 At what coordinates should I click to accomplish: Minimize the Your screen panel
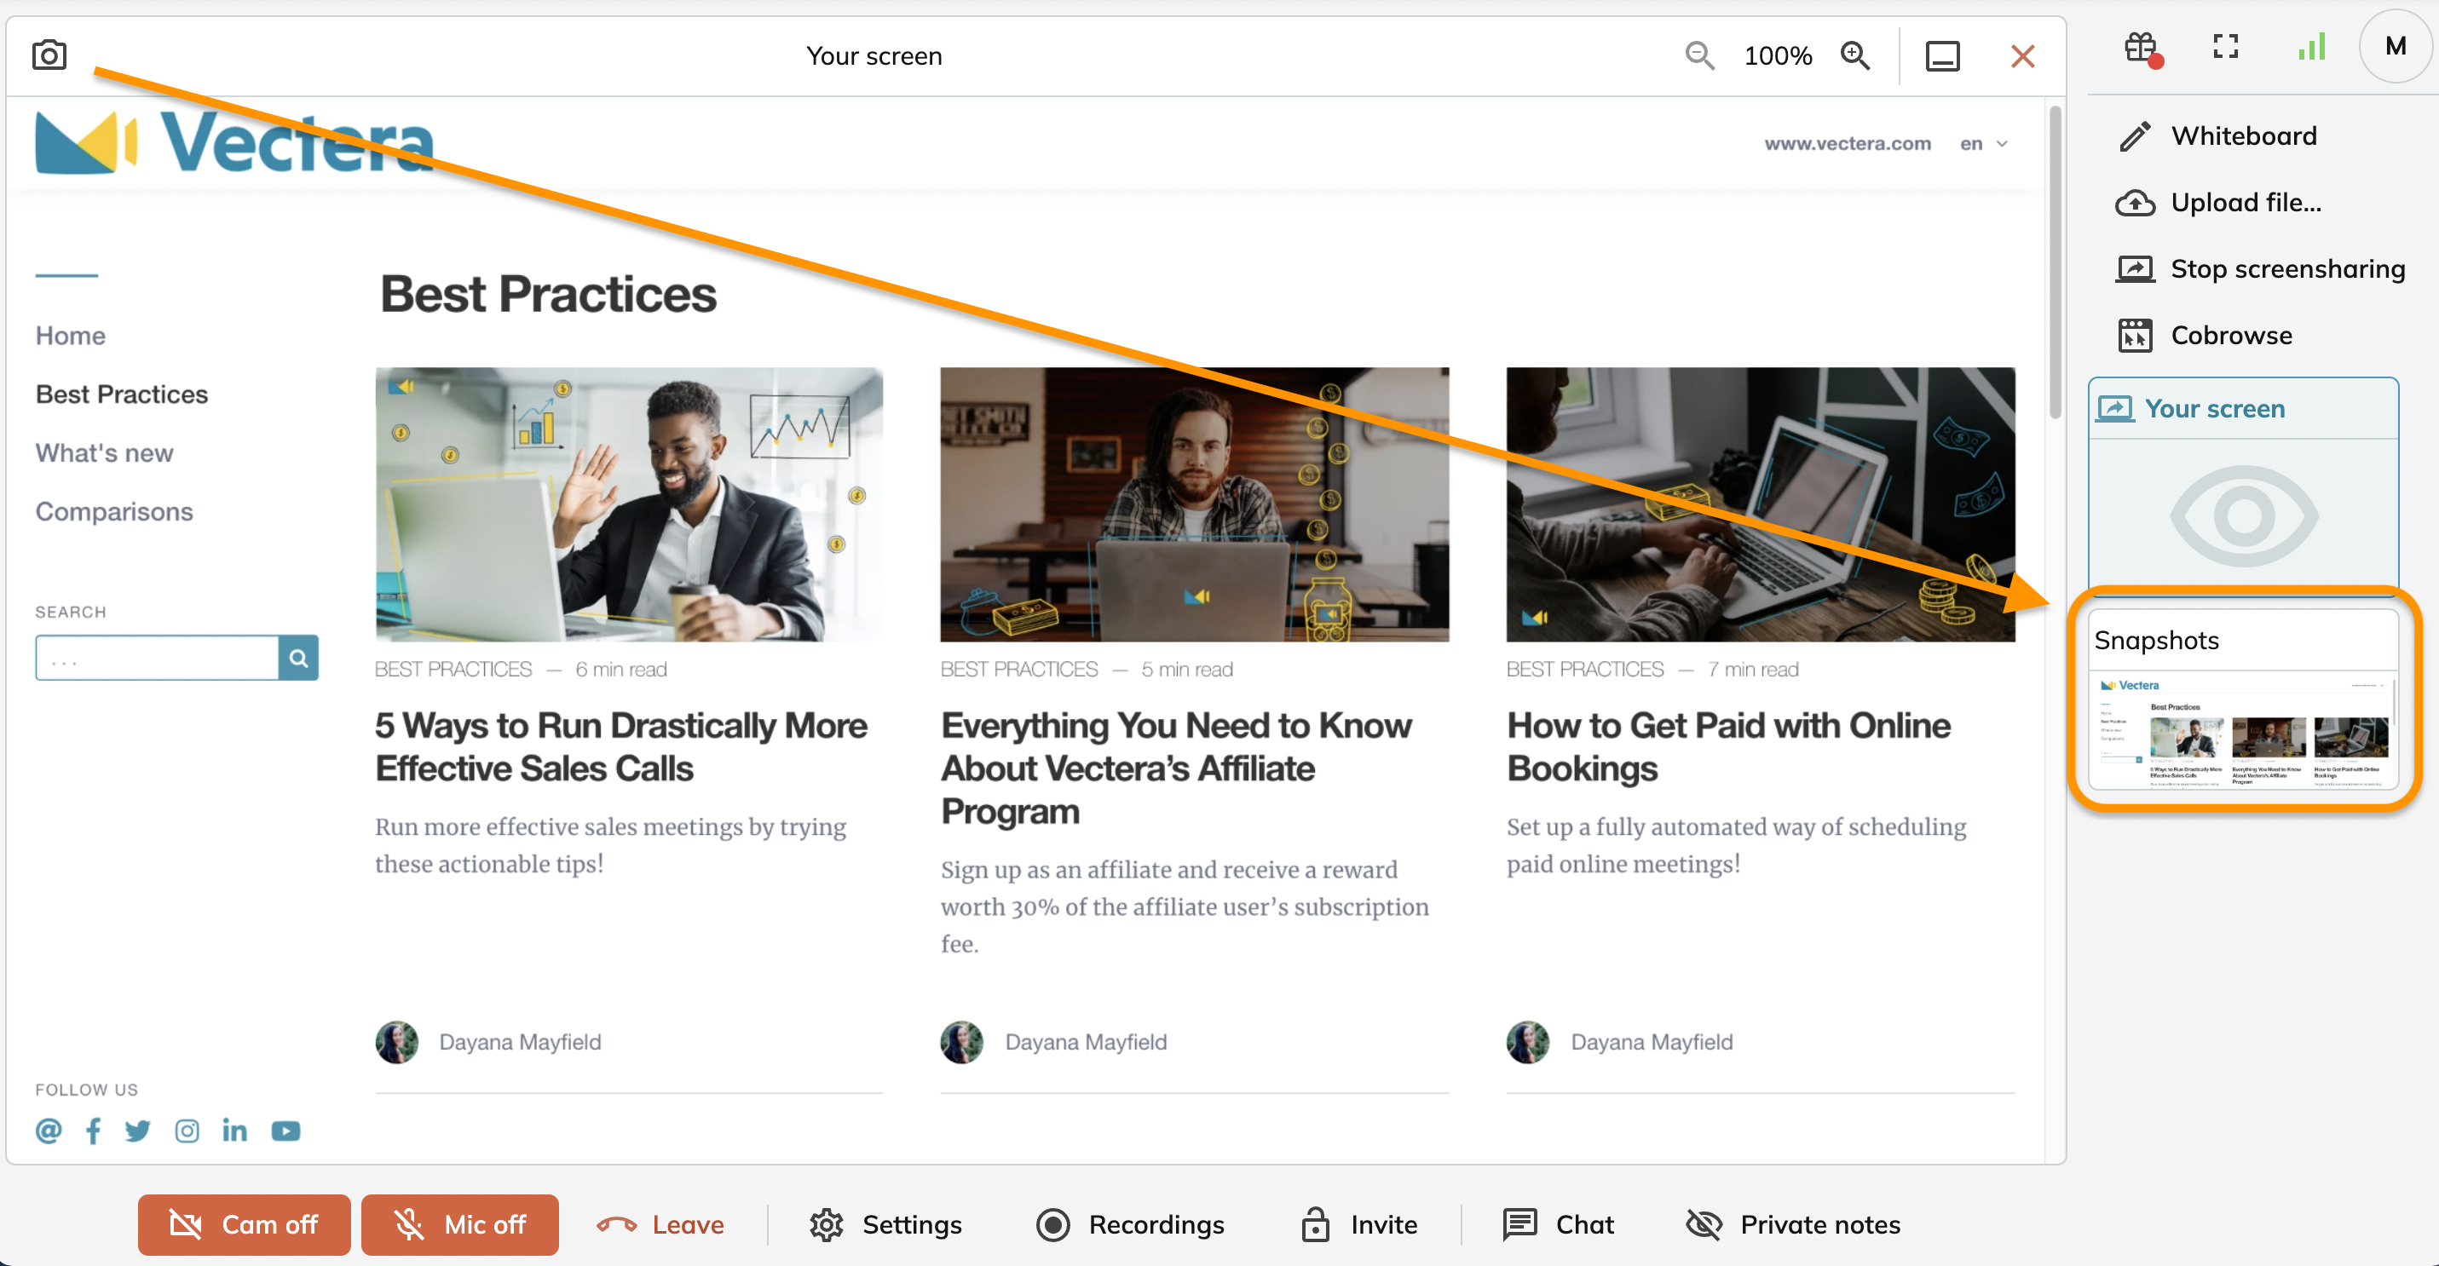[1942, 56]
